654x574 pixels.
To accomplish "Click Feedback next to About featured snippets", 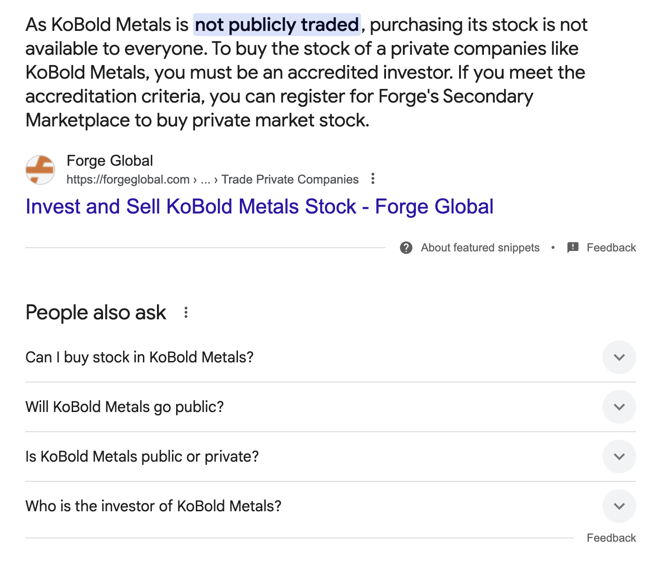I will [611, 248].
